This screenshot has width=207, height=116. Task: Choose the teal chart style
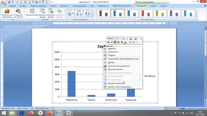[188, 13]
